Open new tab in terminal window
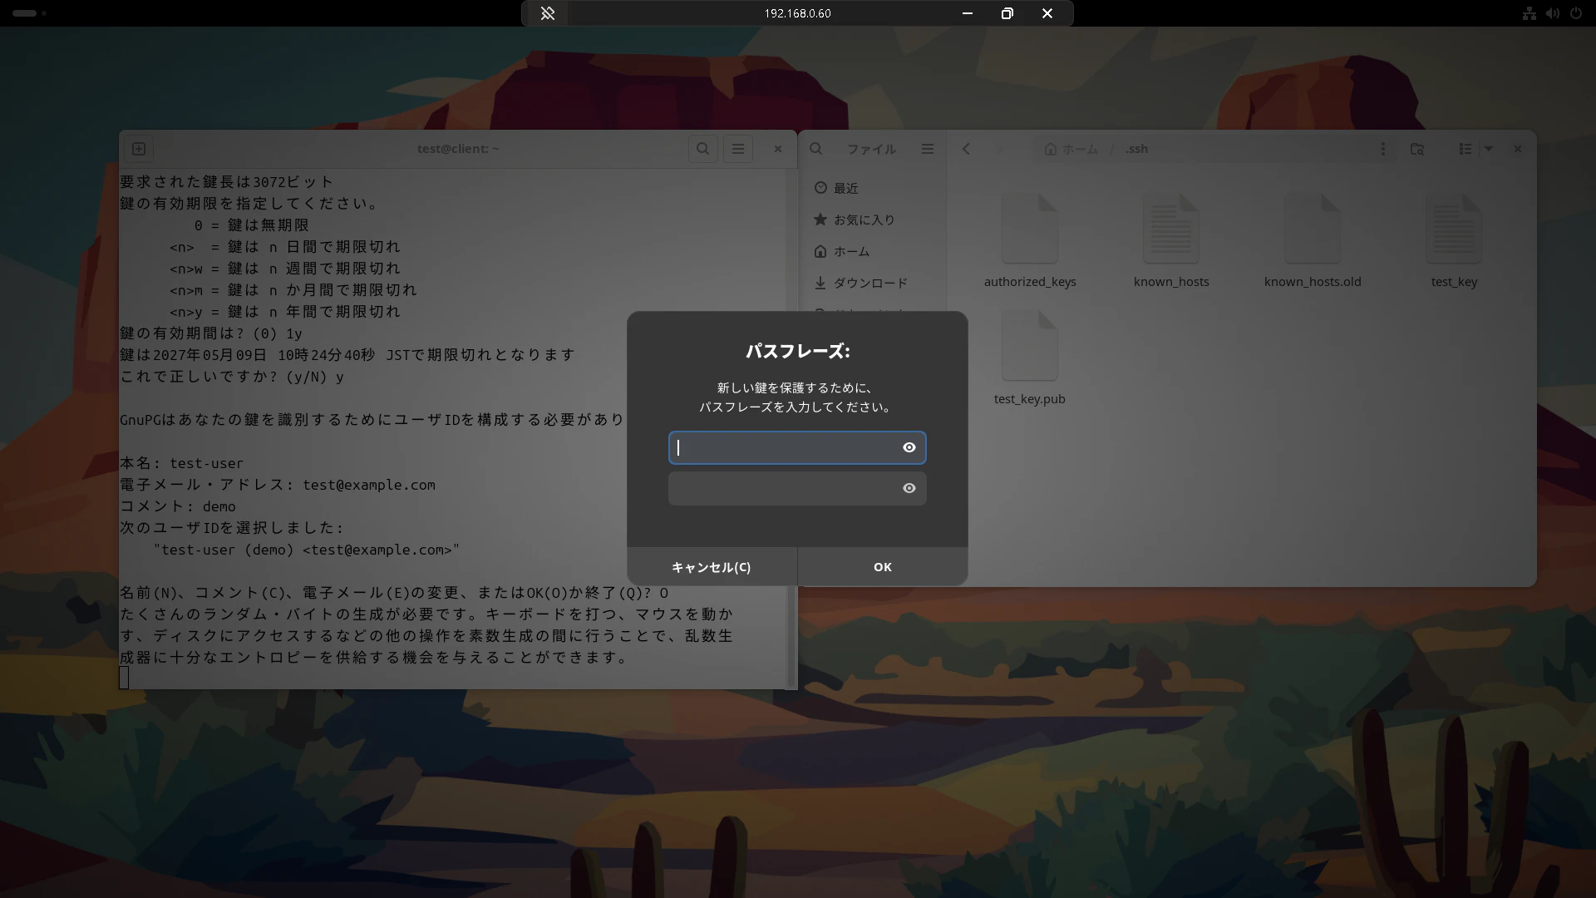Image resolution: width=1596 pixels, height=898 pixels. [x=139, y=149]
